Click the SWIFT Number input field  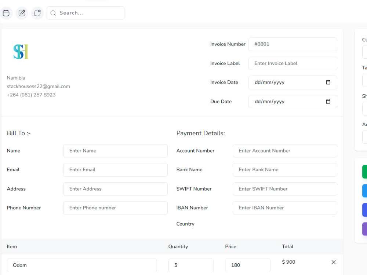[x=285, y=189]
